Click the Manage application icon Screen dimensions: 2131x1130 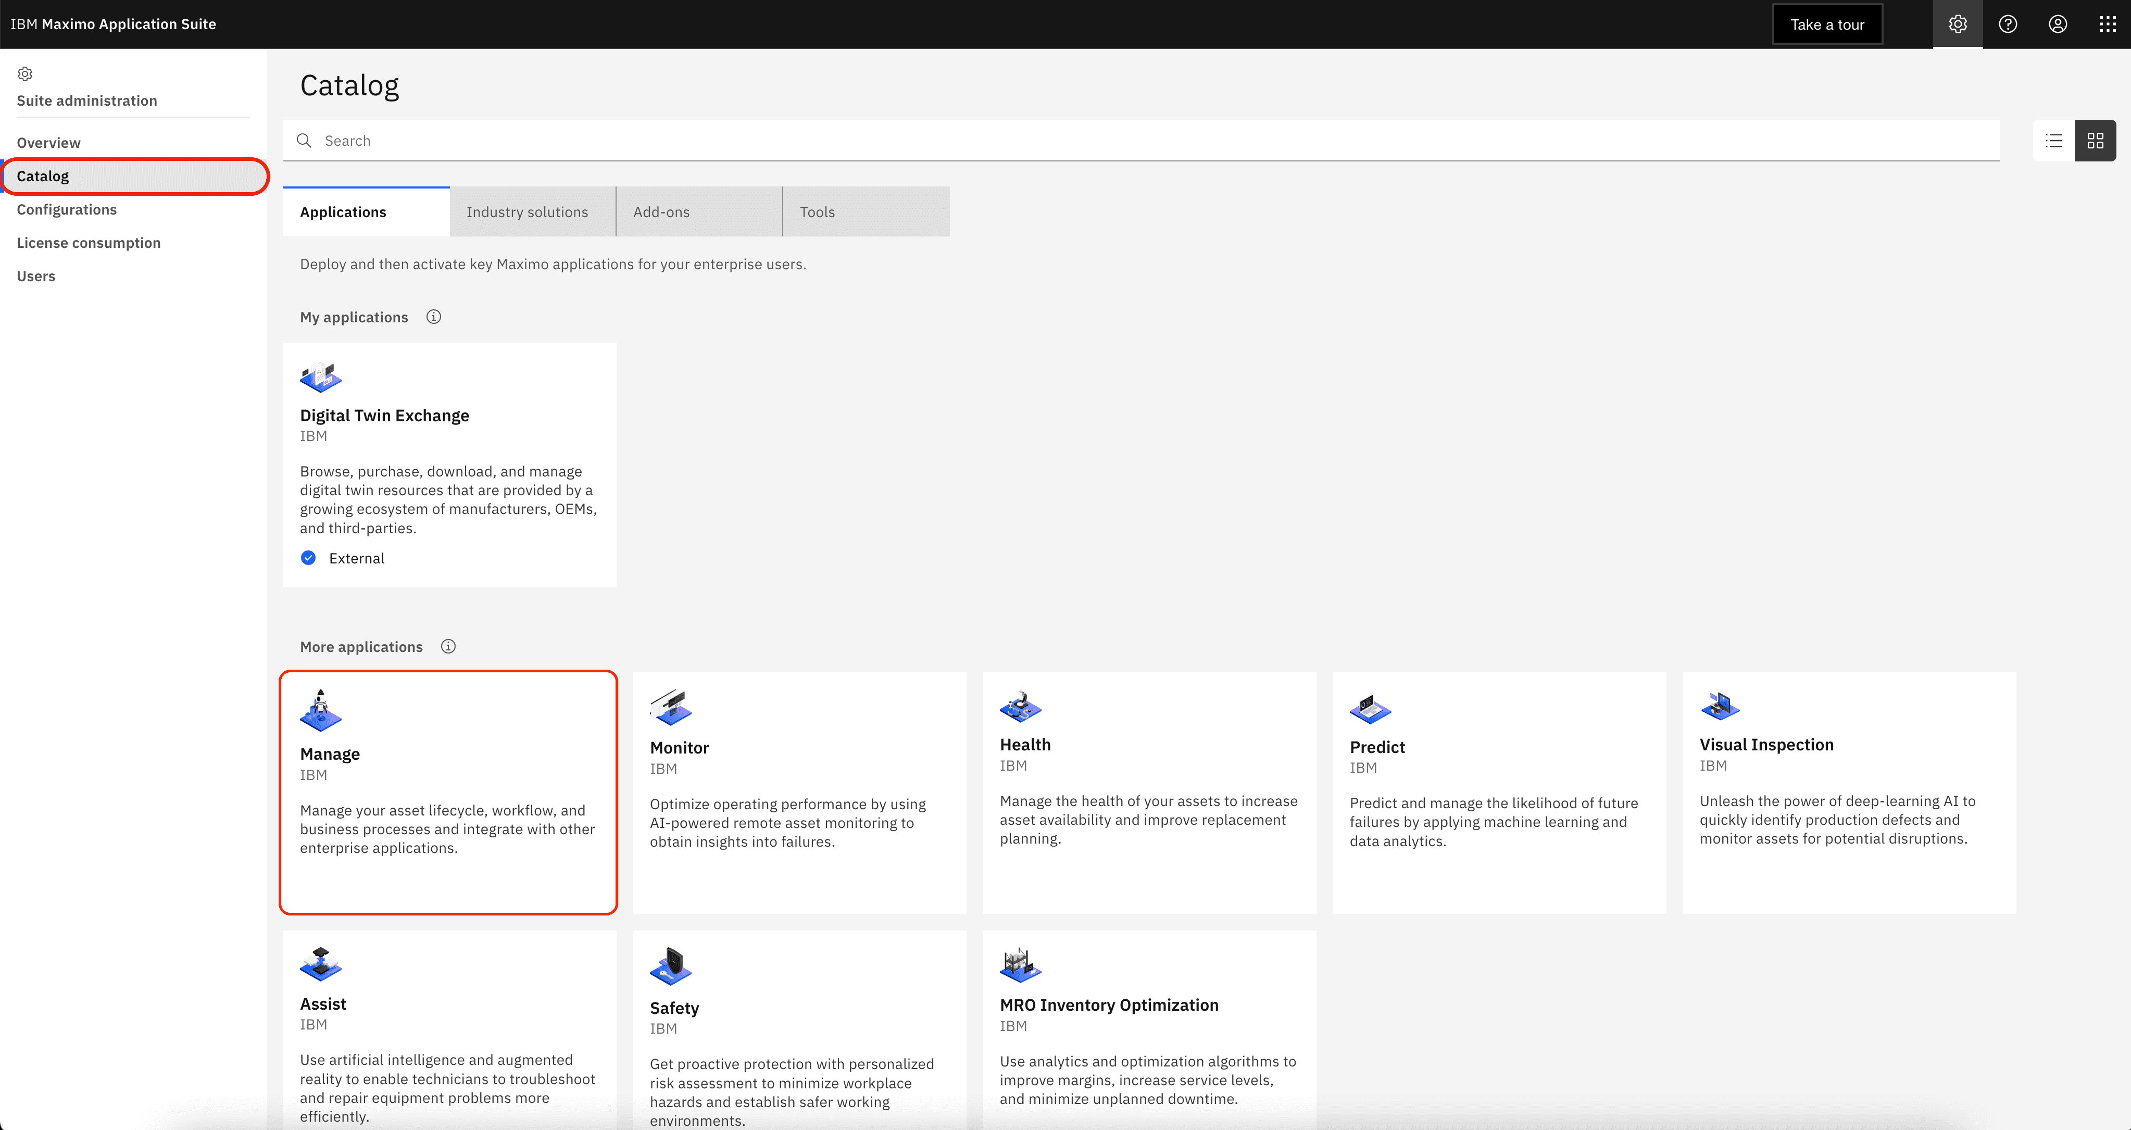[320, 710]
